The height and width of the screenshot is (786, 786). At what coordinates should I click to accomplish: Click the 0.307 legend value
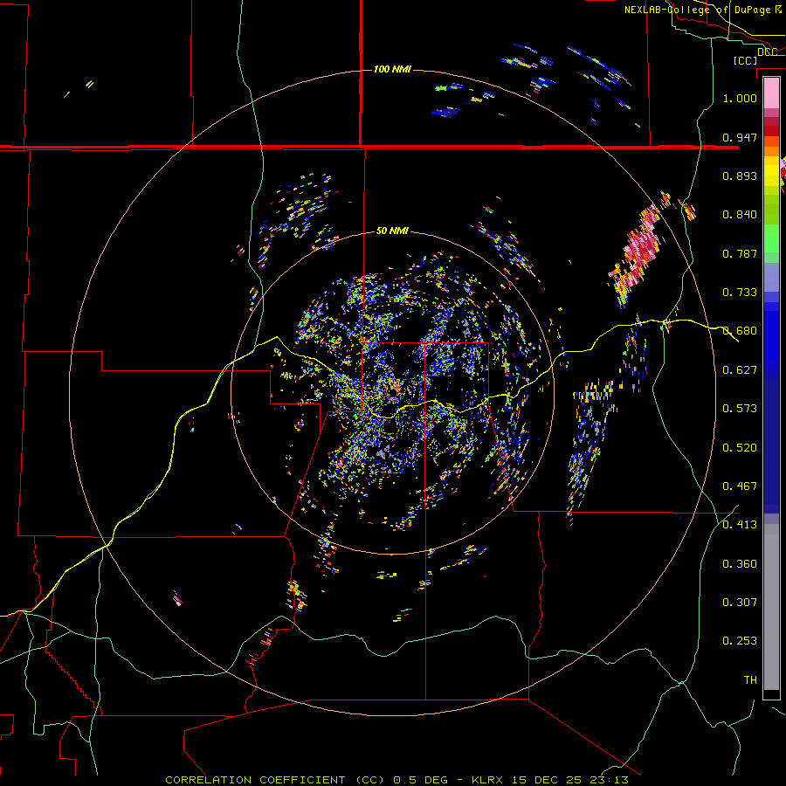[x=740, y=603]
